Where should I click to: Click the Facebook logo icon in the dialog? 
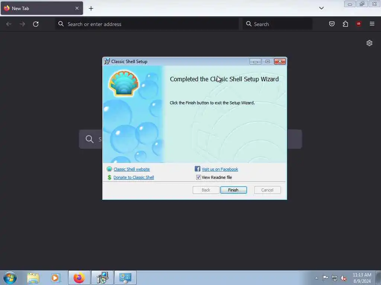198,169
